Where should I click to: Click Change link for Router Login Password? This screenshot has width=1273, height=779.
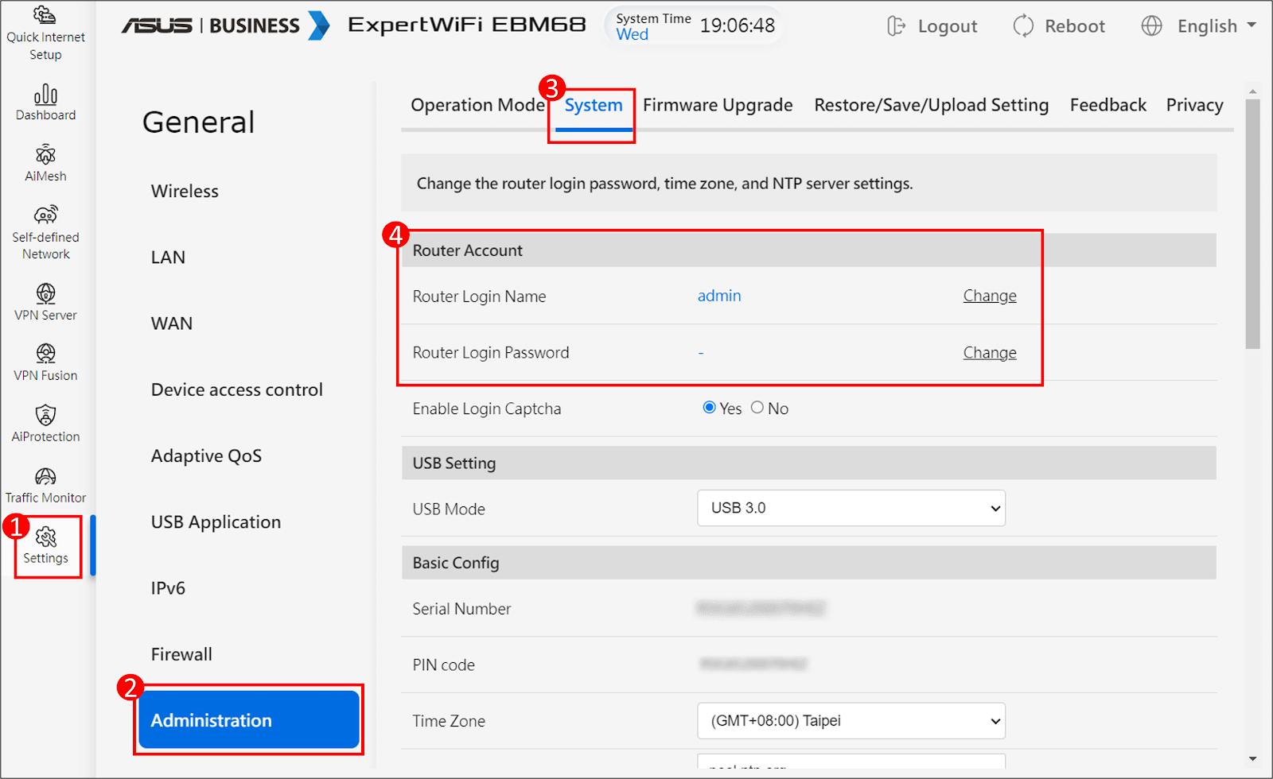[x=990, y=353]
